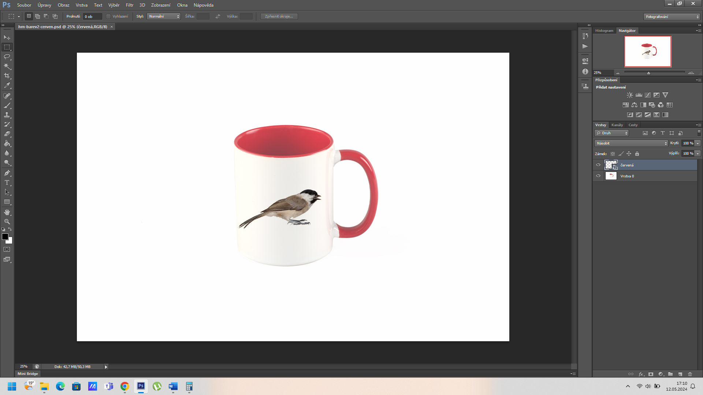Select the Paint Bucket tool

[7, 143]
